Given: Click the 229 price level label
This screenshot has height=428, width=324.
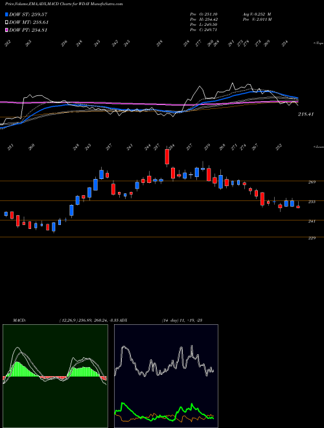Looking at the screenshot, I should (312, 238).
